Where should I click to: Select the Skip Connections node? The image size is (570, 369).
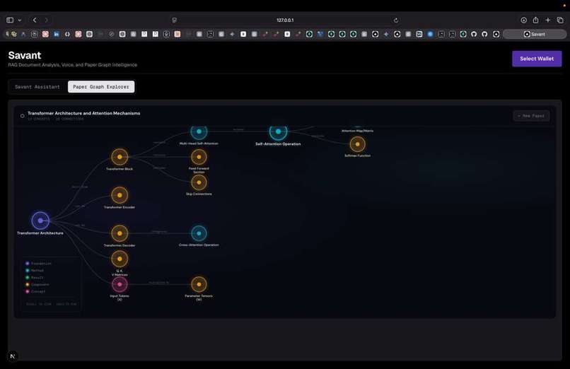point(199,182)
